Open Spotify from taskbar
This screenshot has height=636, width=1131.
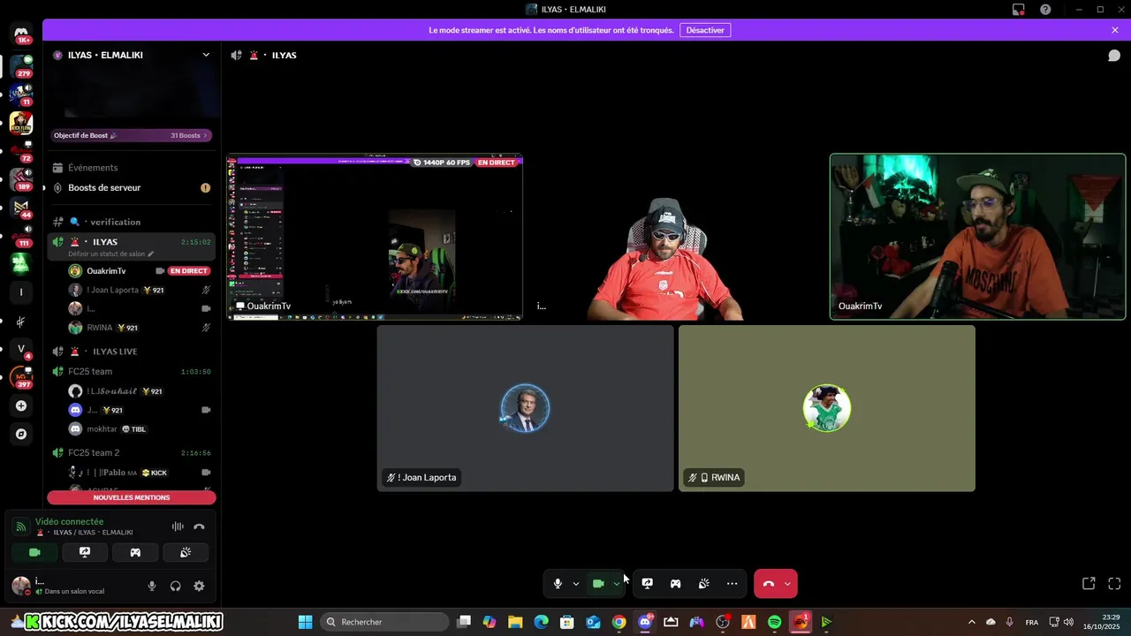pyautogui.click(x=774, y=622)
